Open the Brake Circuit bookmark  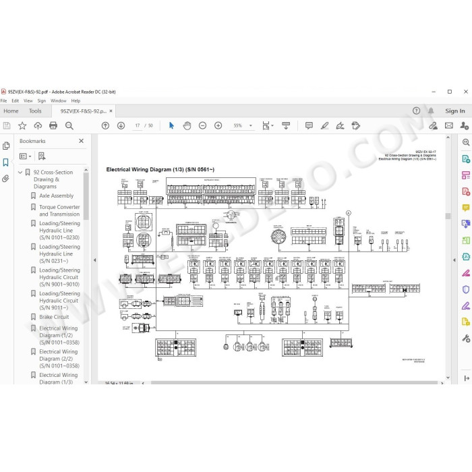coord(54,317)
